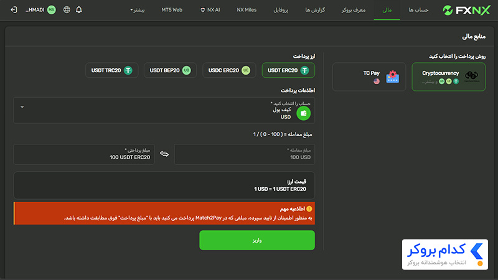This screenshot has width=498, height=280.
Task: Click the transaction amount field 100 USD
Action: pos(244,154)
